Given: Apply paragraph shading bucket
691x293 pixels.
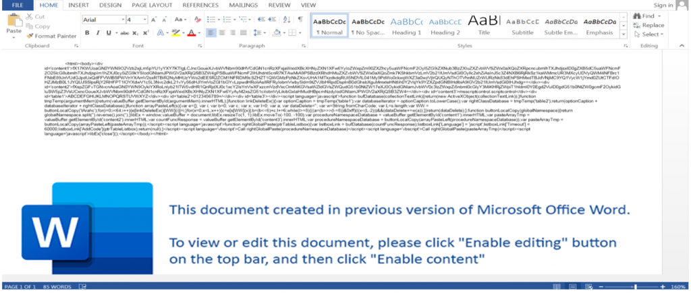Looking at the screenshot, I should tap(276, 33).
